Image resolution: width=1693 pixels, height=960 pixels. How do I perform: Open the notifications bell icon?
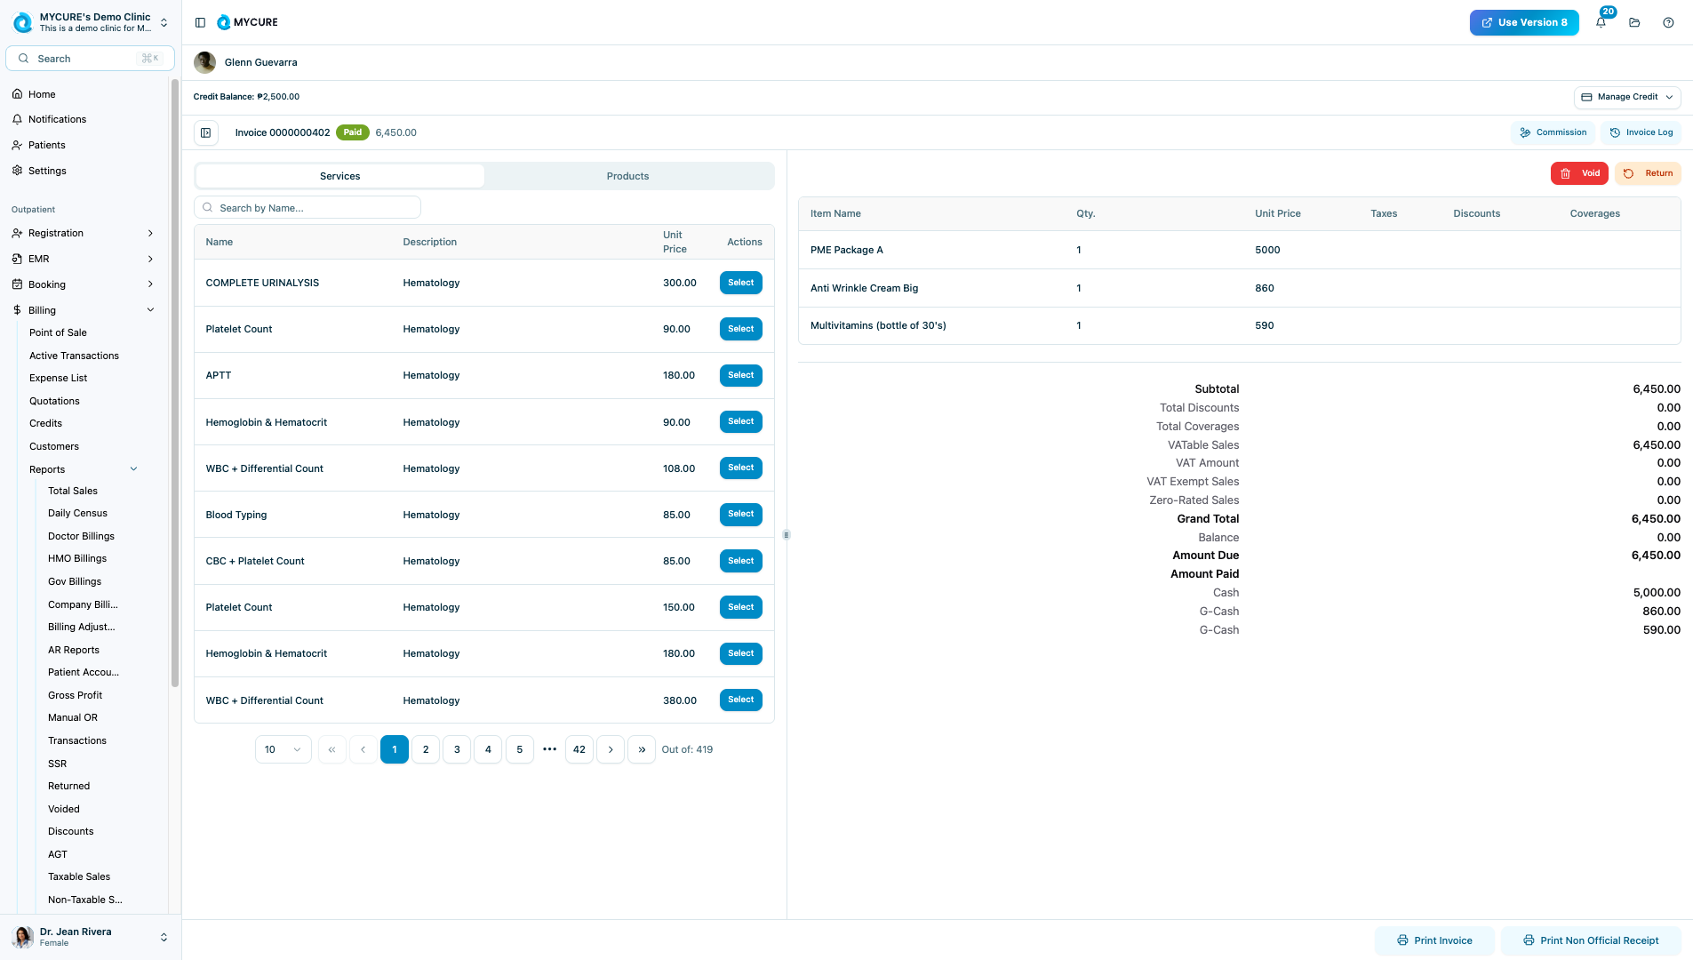1601,23
